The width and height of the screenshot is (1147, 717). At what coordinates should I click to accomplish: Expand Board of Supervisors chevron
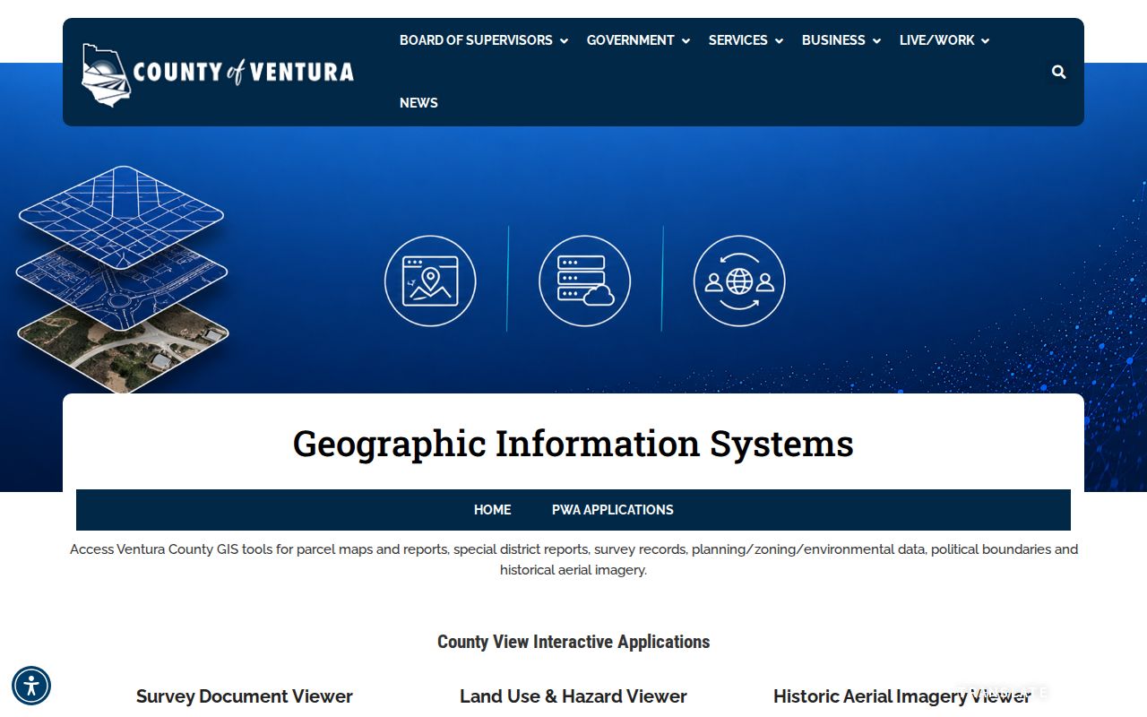coord(564,40)
